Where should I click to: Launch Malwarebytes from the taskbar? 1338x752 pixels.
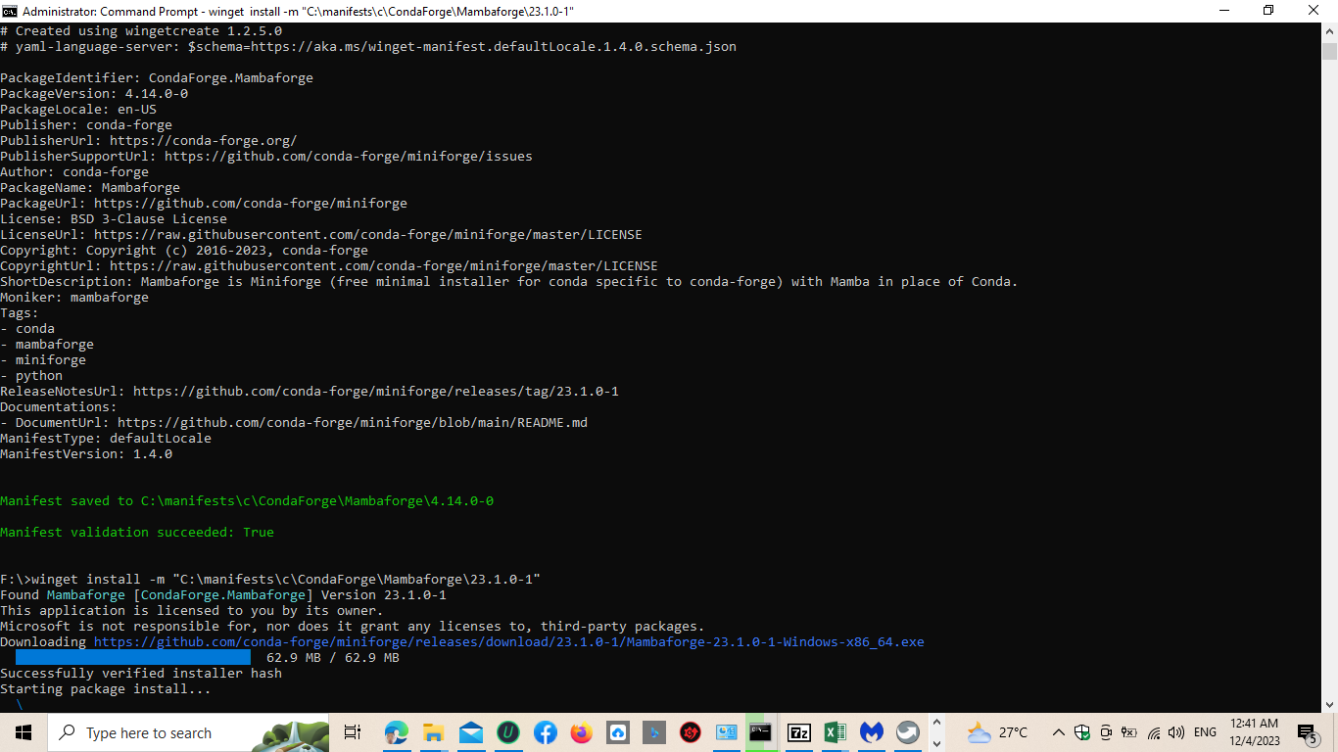pyautogui.click(x=871, y=732)
